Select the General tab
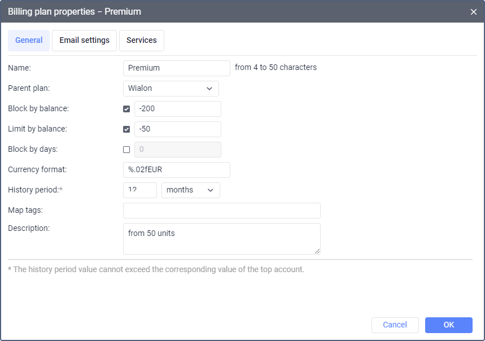 (29, 41)
